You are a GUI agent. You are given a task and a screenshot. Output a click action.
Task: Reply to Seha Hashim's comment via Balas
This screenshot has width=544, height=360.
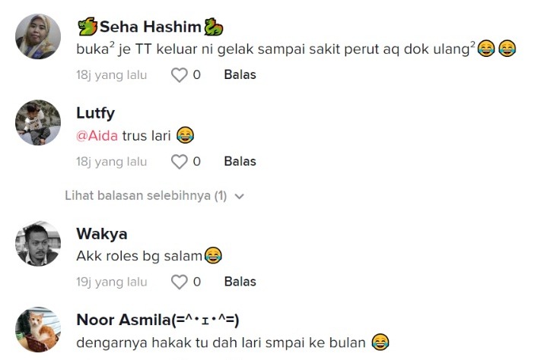(240, 75)
